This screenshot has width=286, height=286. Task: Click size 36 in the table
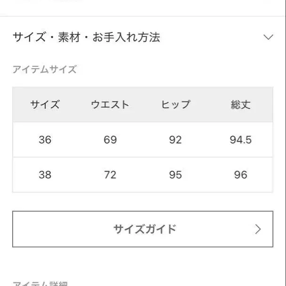coord(45,140)
